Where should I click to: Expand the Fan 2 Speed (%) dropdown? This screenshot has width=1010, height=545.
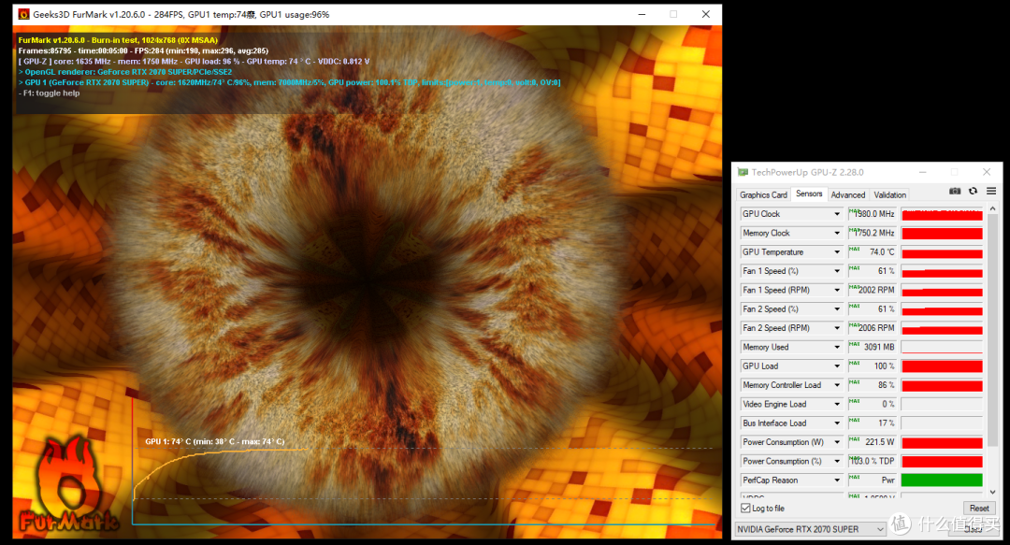point(837,309)
